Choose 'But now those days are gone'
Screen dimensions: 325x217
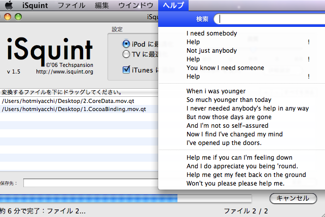click(242, 117)
